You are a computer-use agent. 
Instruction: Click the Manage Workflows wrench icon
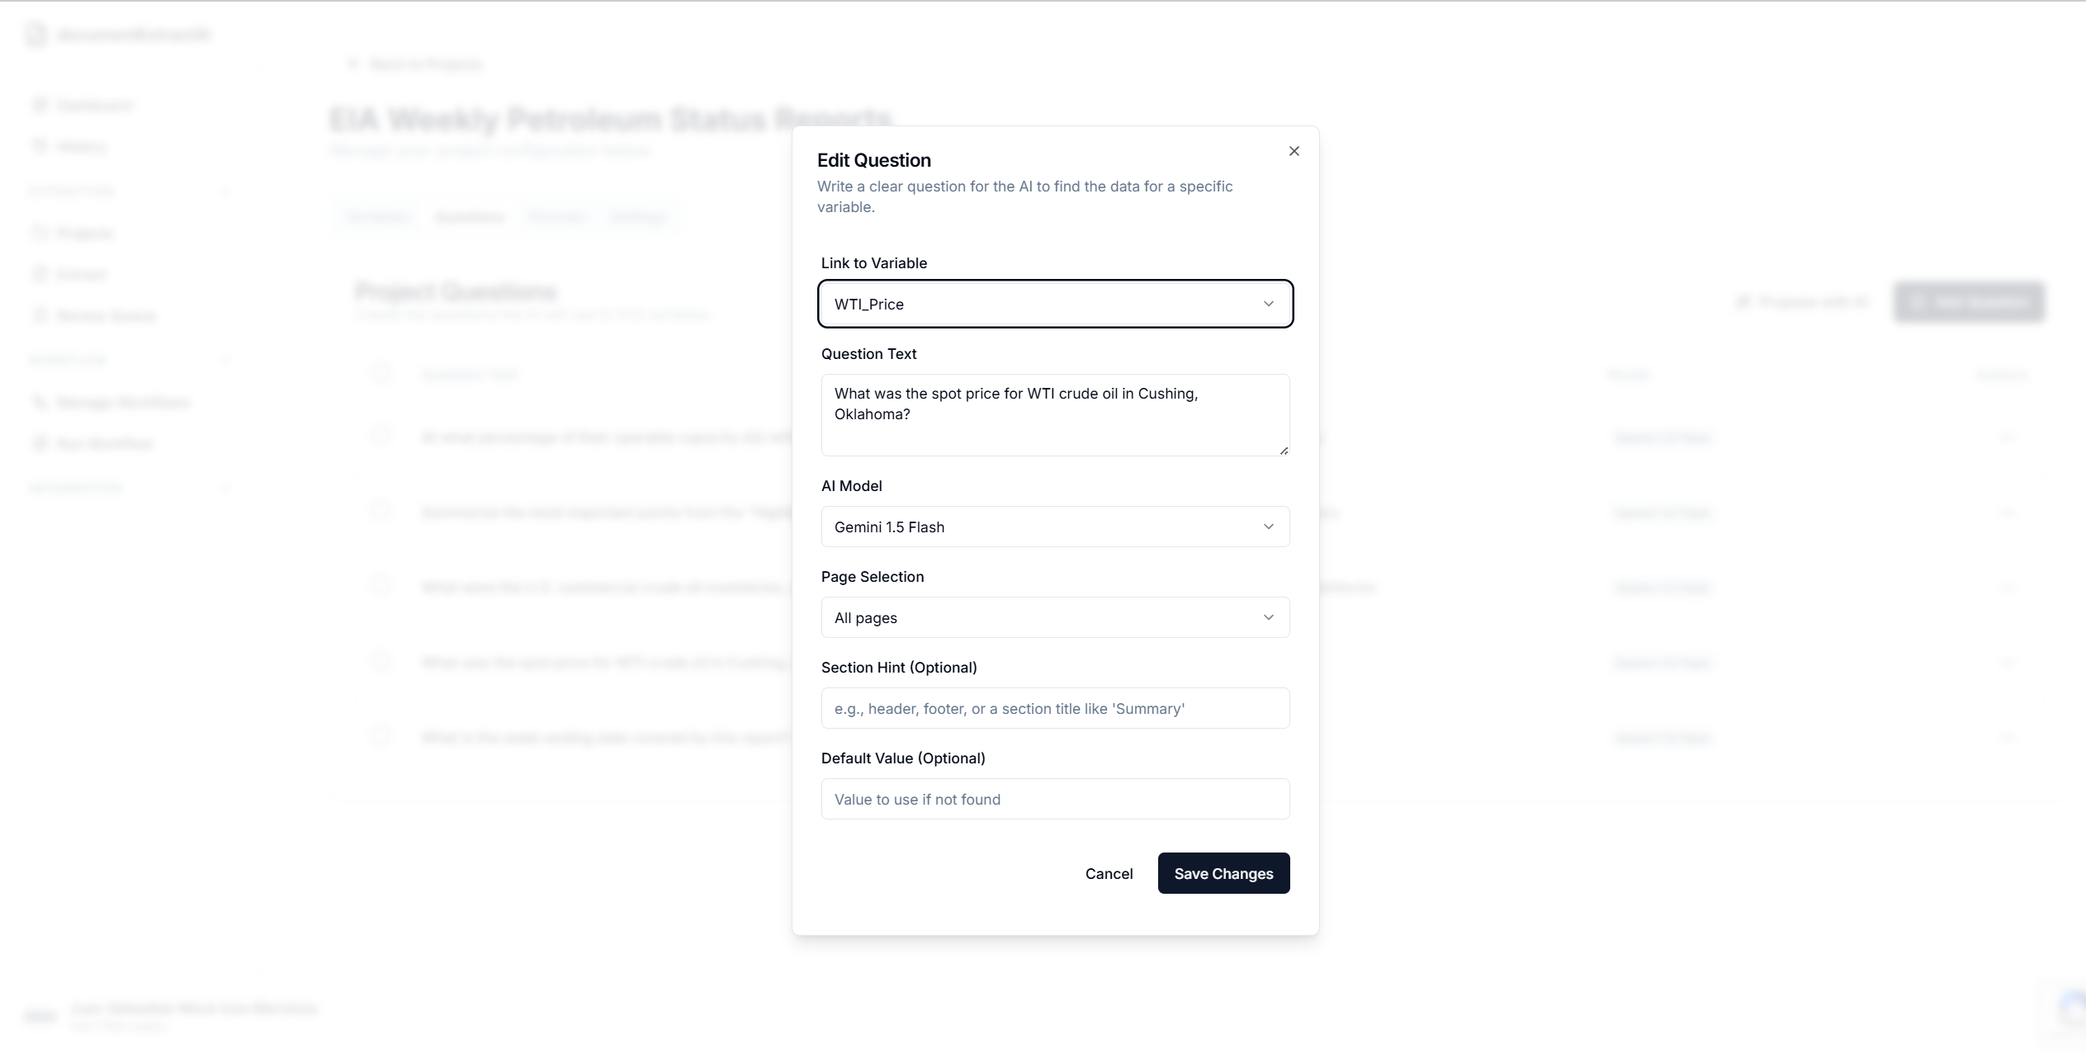point(40,402)
